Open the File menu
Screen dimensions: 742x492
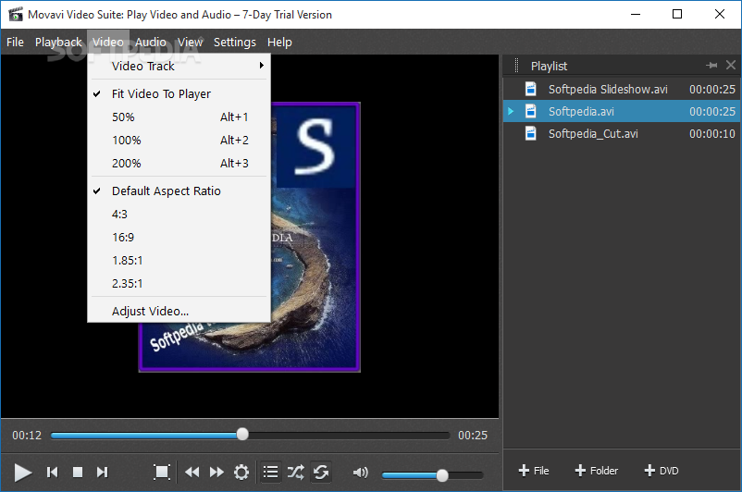(x=15, y=43)
